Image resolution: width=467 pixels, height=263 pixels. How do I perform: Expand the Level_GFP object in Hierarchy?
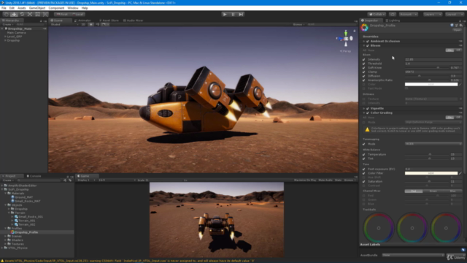(5, 37)
